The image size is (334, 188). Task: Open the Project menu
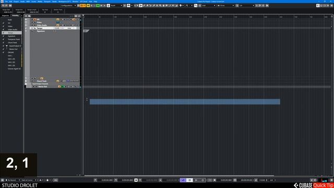click(16, 2)
